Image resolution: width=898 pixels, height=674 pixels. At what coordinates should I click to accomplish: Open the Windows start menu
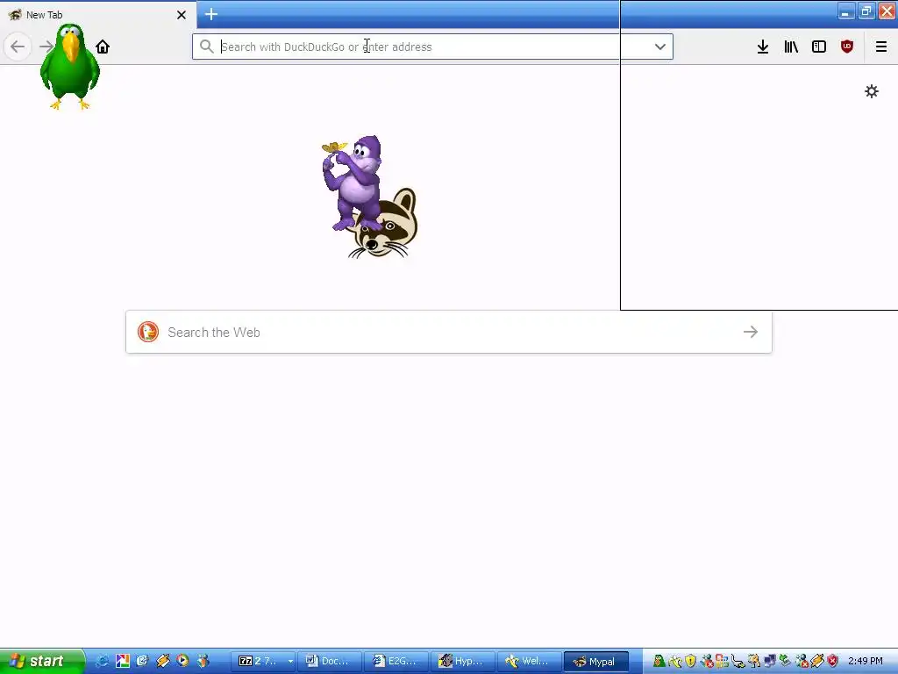pos(42,661)
